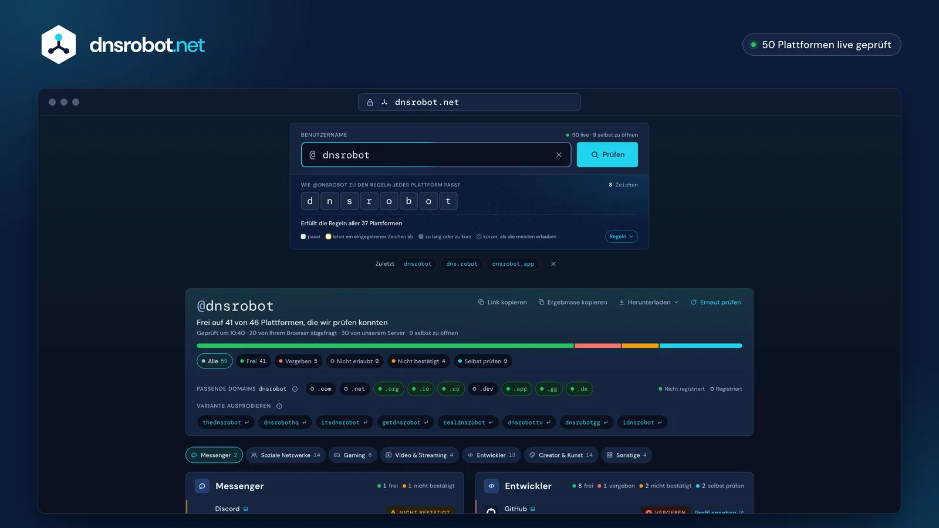Viewport: 939px width, 528px height.
Task: Click the green segment of the results bar
Action: pyautogui.click(x=385, y=346)
